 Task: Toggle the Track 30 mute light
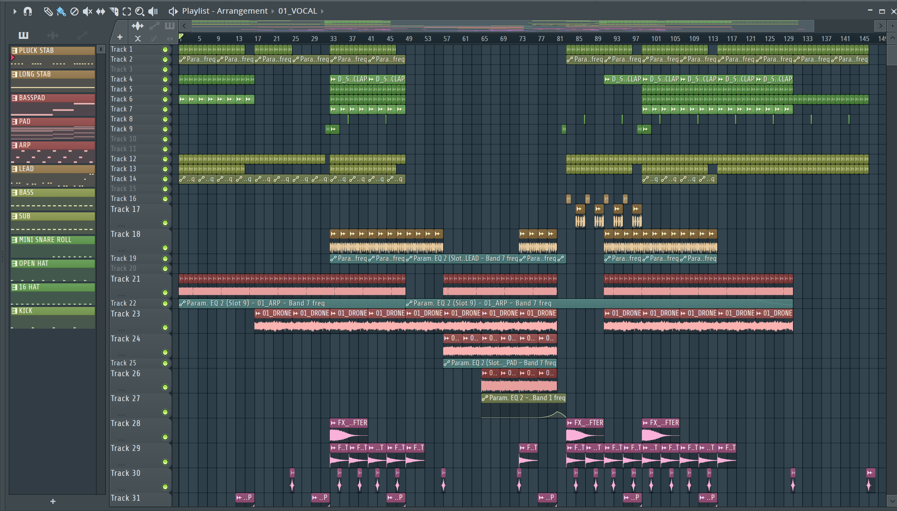click(165, 487)
